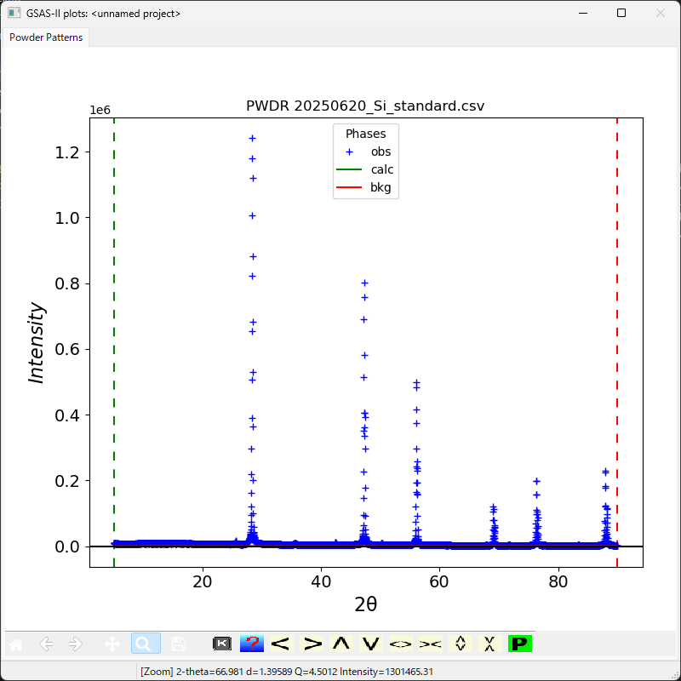This screenshot has height=681, width=681.
Task: Shift plot right with '>' arrow icon
Action: (312, 644)
